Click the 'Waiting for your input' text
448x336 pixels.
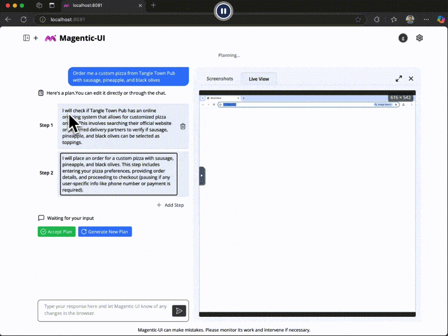70,218
